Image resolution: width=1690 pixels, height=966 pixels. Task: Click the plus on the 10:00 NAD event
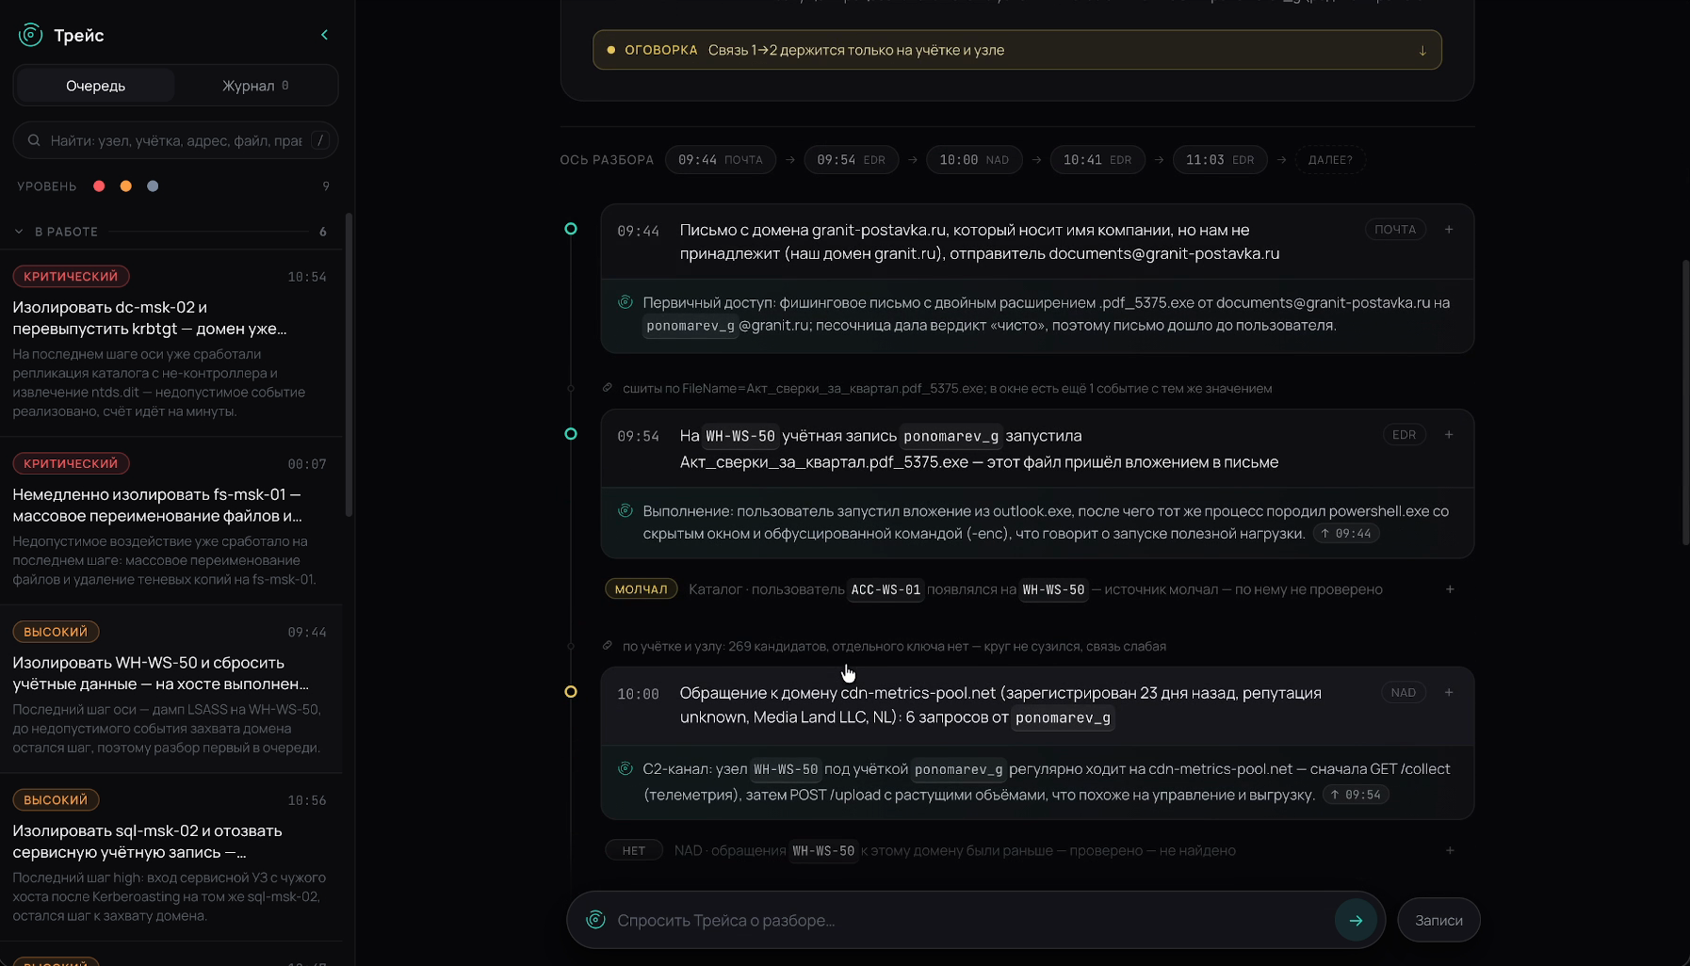click(x=1449, y=693)
